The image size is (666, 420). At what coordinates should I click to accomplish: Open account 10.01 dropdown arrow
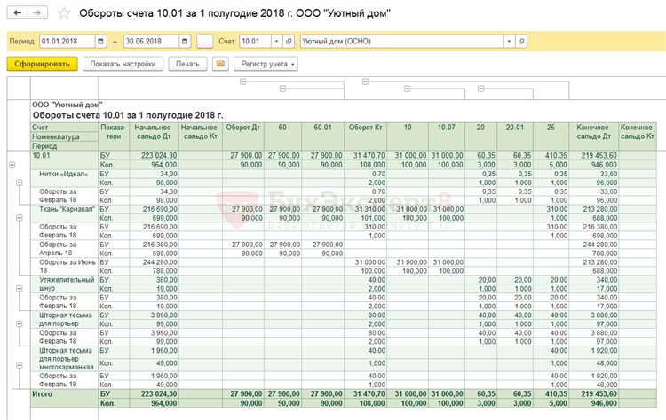pos(276,42)
